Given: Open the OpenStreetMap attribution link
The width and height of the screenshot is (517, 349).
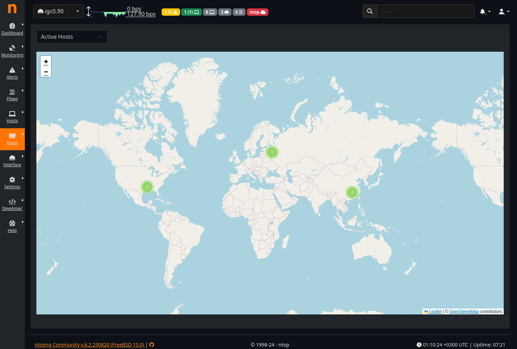Looking at the screenshot, I should [x=464, y=312].
